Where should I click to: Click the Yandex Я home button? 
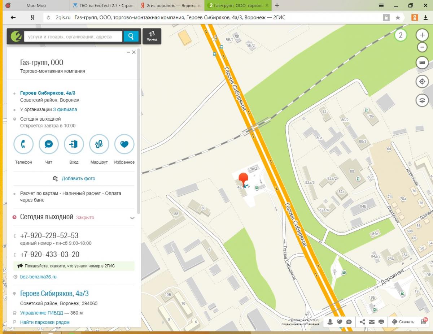tap(32, 17)
